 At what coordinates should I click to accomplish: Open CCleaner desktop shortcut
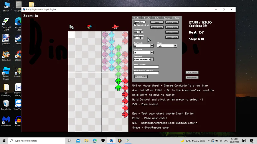tap(18, 56)
